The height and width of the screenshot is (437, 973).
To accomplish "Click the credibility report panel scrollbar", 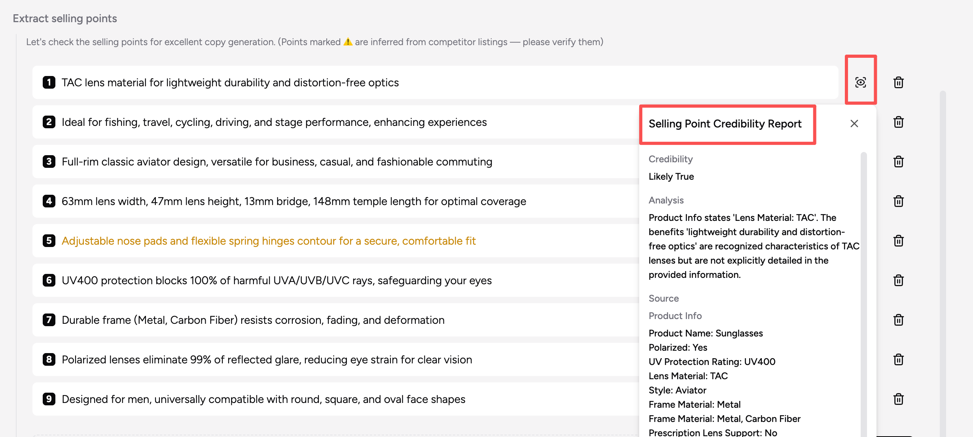I will 864,293.
